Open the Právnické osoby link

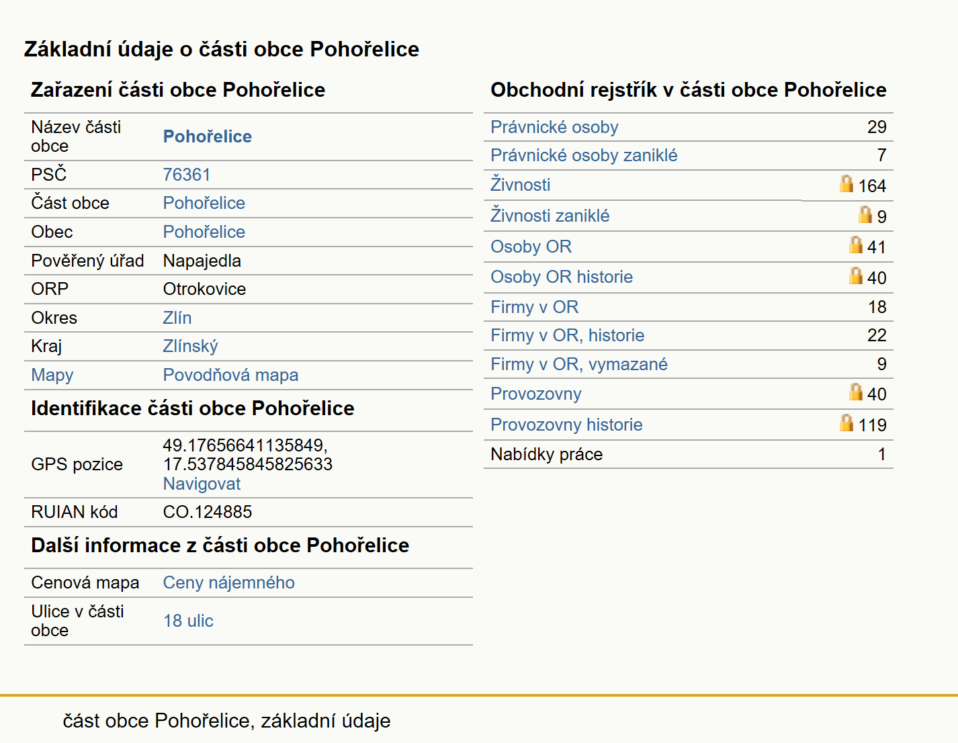click(x=554, y=127)
